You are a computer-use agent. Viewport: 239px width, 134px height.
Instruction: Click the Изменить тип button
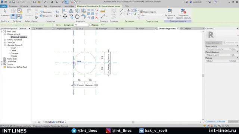coord(230,43)
